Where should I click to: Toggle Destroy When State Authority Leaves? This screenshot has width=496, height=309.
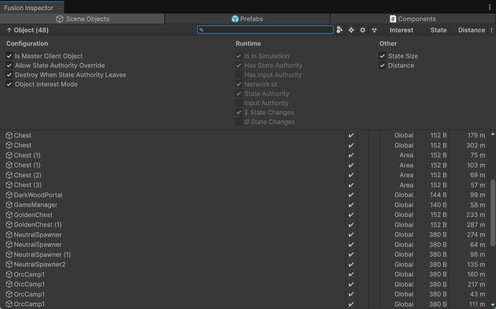(x=9, y=75)
